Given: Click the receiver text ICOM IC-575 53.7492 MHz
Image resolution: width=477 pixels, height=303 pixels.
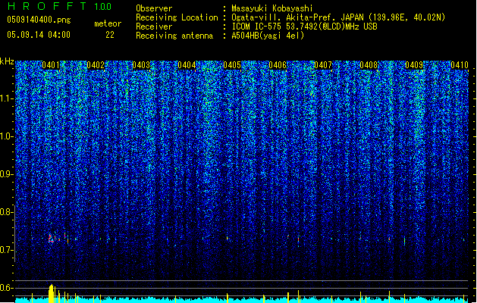Looking at the screenshot, I should pos(304,27).
